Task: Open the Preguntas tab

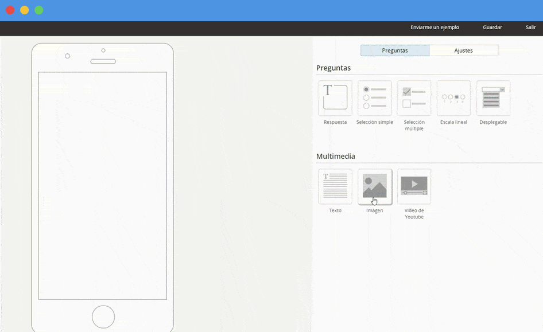Action: (x=395, y=50)
